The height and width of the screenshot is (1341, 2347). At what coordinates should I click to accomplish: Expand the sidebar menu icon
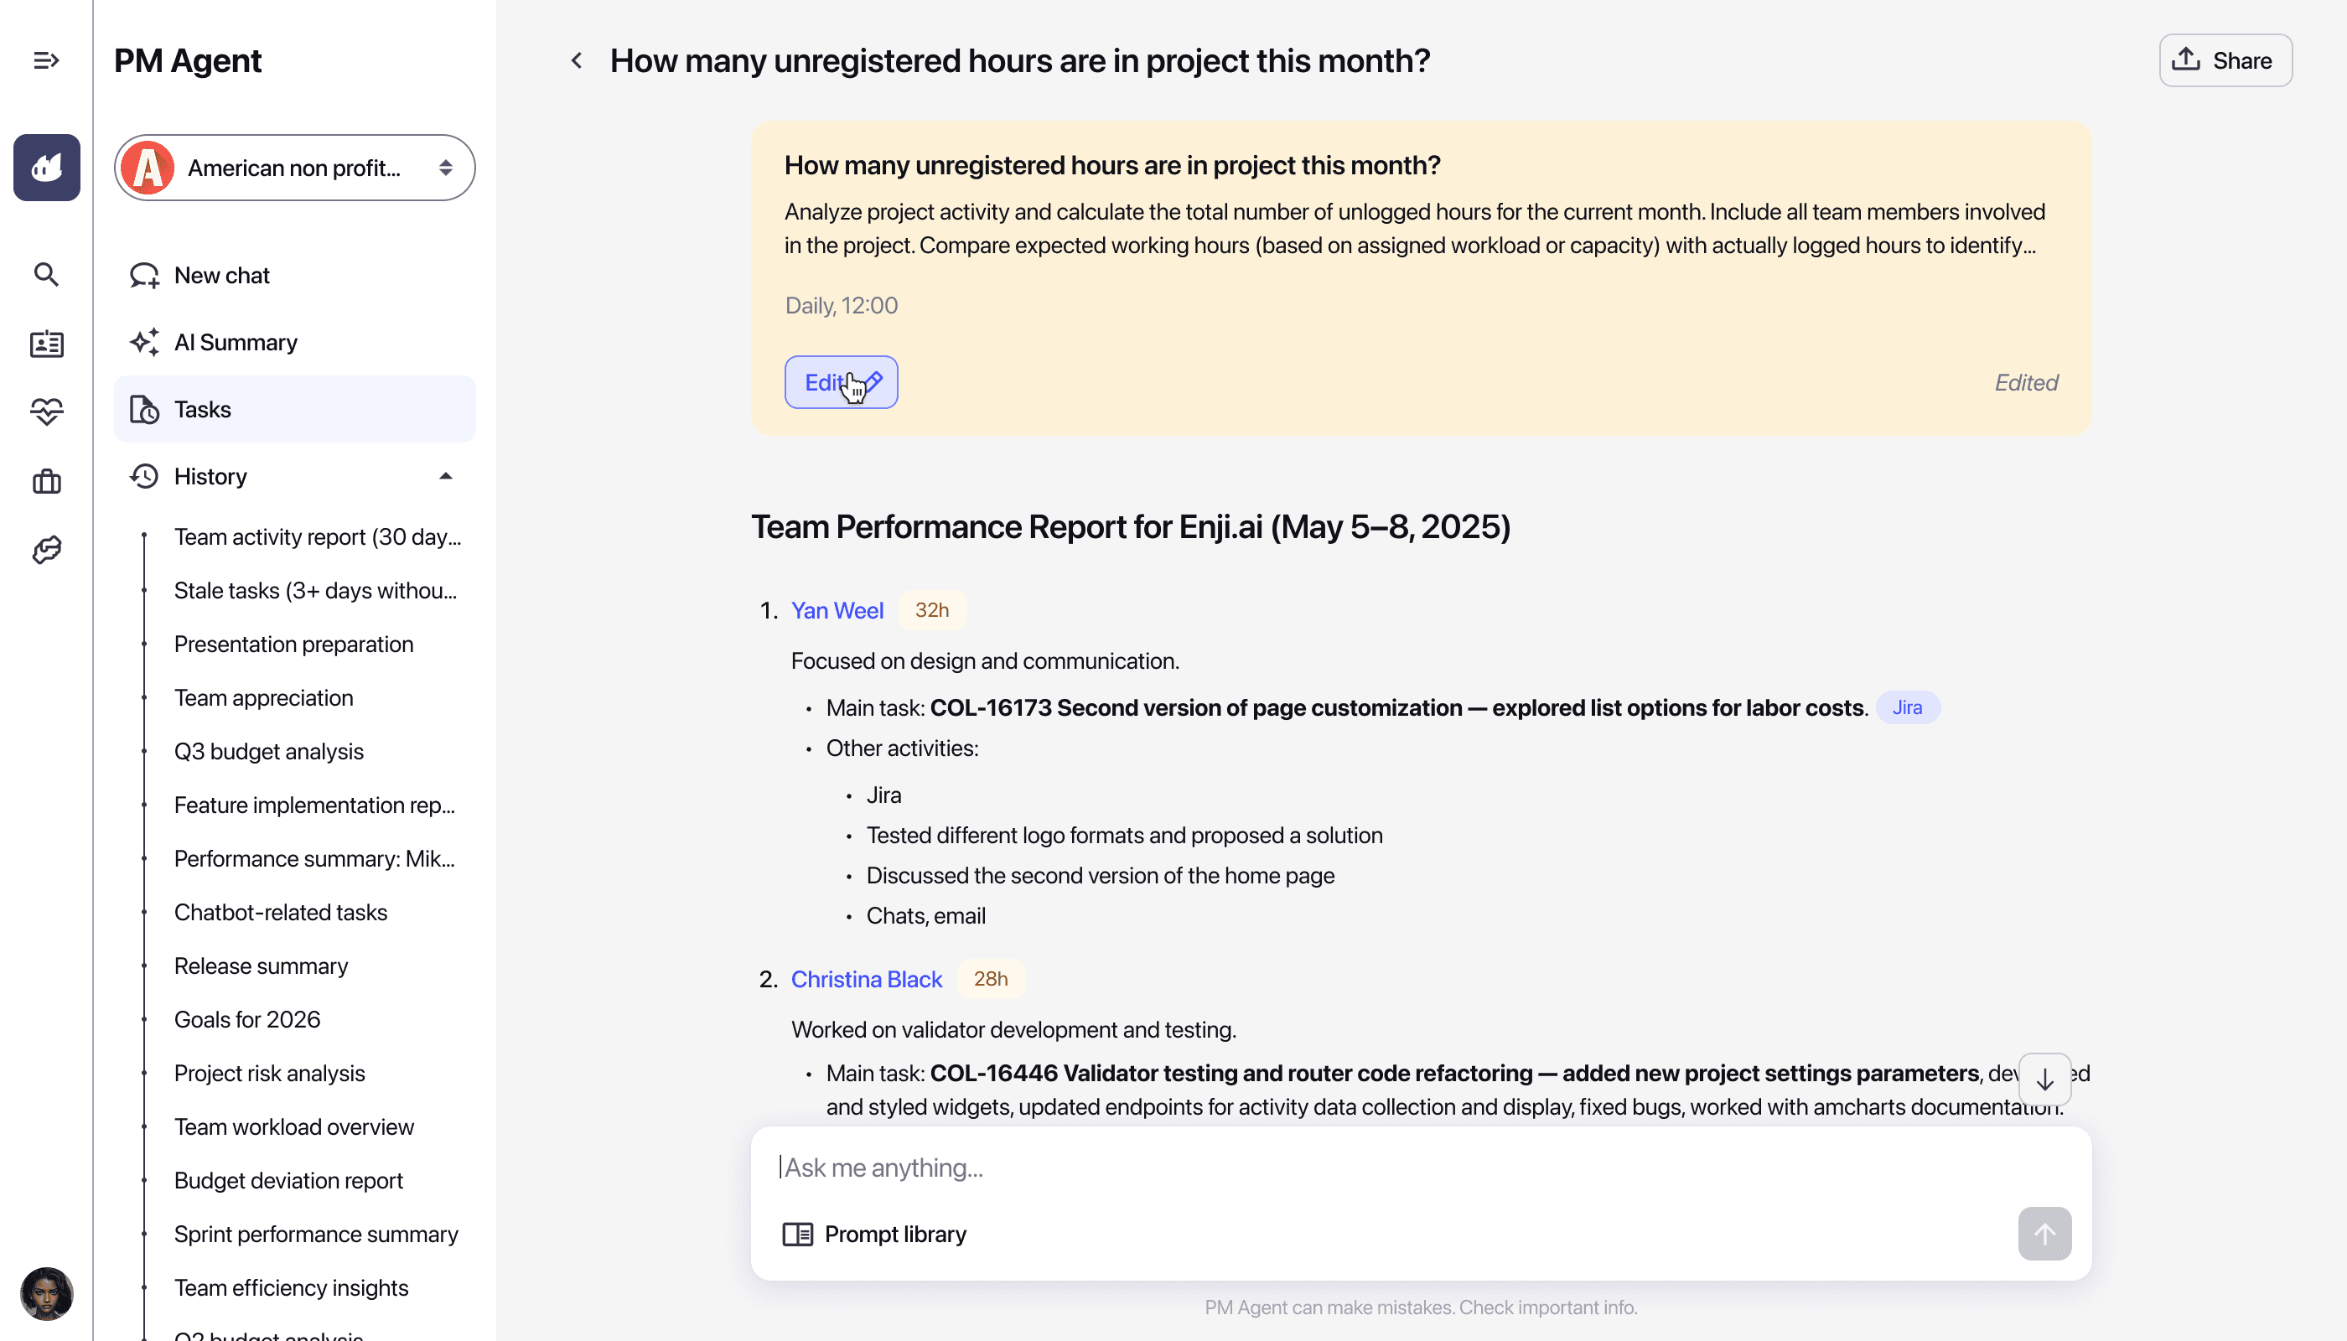pos(46,61)
